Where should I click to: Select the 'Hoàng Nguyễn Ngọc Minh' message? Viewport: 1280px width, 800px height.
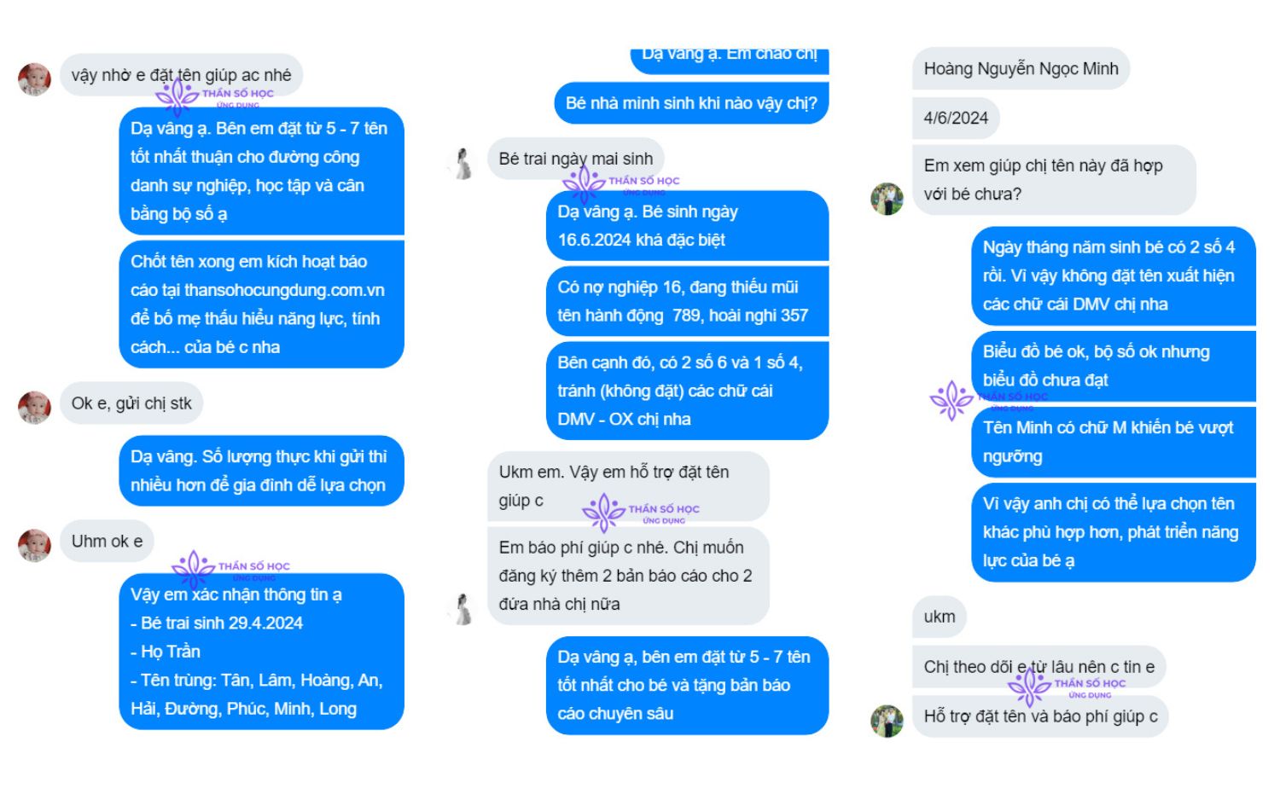click(1021, 69)
